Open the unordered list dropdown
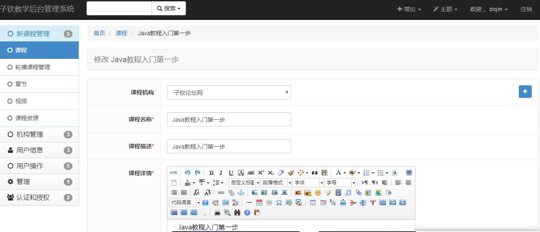 [x=387, y=173]
